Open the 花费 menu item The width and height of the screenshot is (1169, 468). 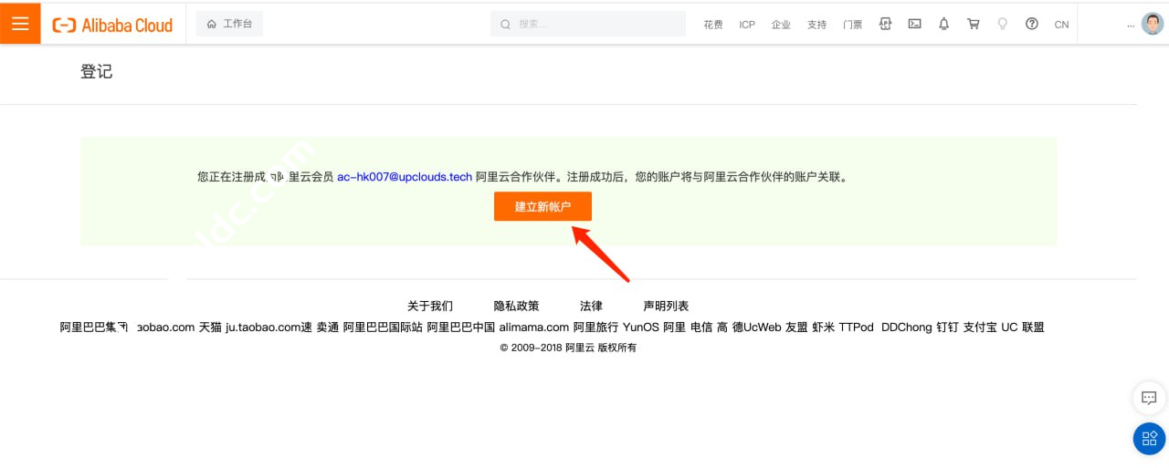(x=712, y=25)
